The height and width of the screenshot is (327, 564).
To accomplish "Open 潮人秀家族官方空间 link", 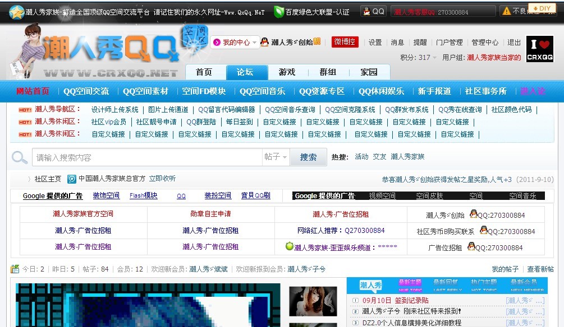I will (x=83, y=214).
